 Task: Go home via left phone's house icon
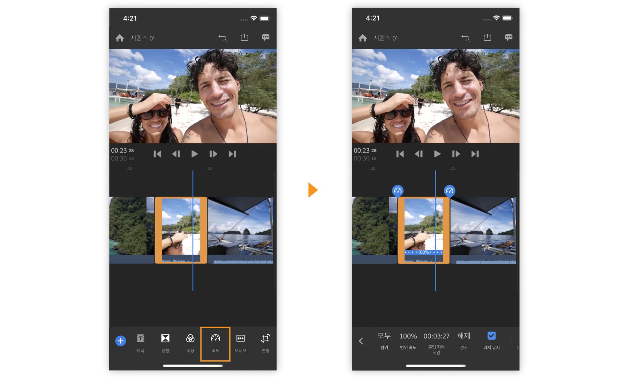click(x=120, y=38)
